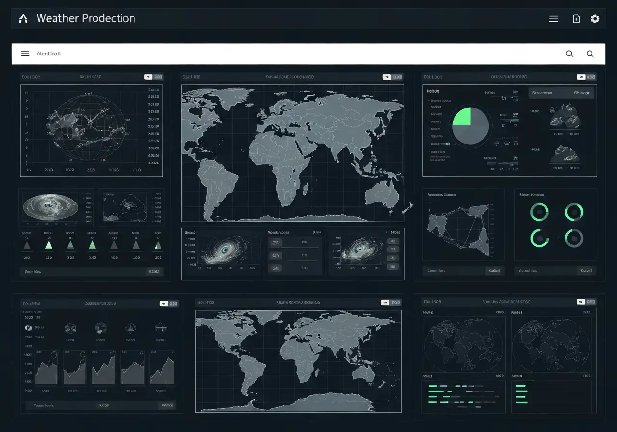Click the magnifier icon left of the last one

570,54
